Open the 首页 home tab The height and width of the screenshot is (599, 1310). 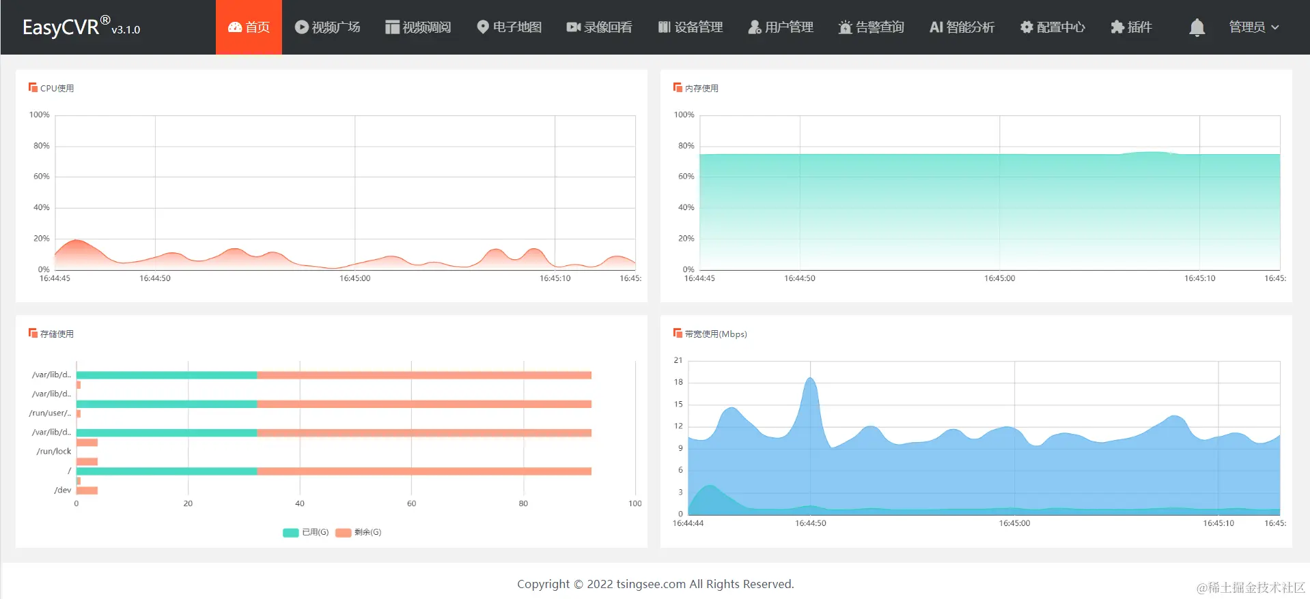point(249,27)
